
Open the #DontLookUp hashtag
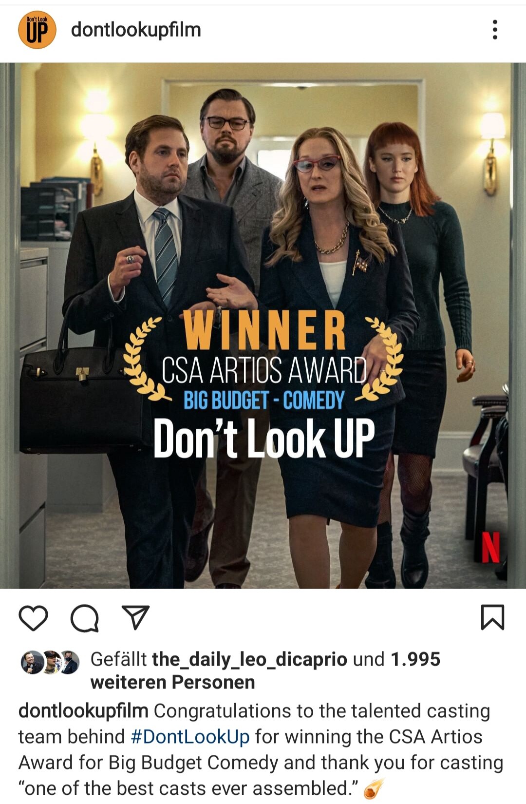click(x=190, y=736)
